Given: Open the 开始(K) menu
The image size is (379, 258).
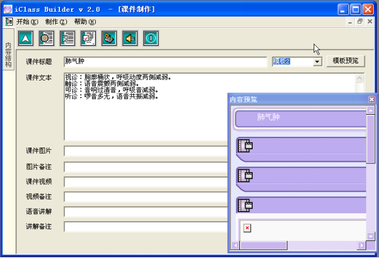Looking at the screenshot, I should (x=27, y=22).
